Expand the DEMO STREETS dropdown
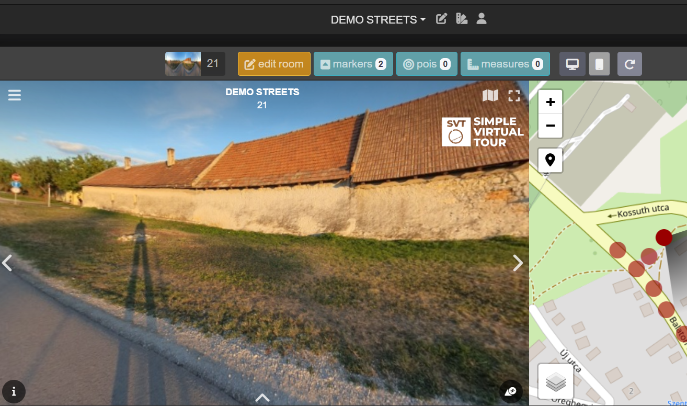The image size is (687, 406). pyautogui.click(x=378, y=20)
